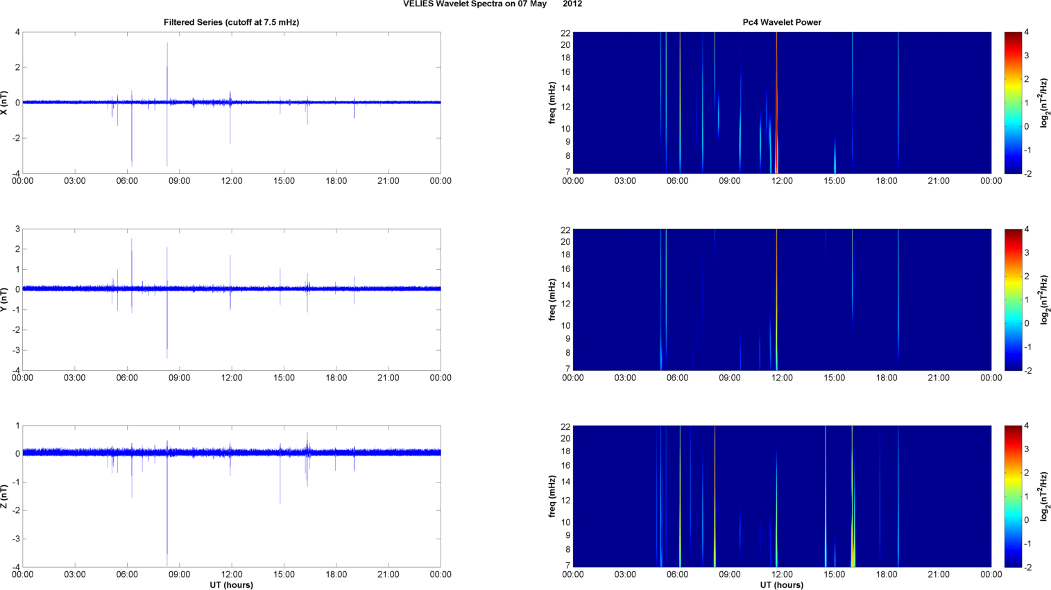Click the freq (mHz) label of bottom spectrogram
This screenshot has width=1051, height=590.
click(552, 496)
